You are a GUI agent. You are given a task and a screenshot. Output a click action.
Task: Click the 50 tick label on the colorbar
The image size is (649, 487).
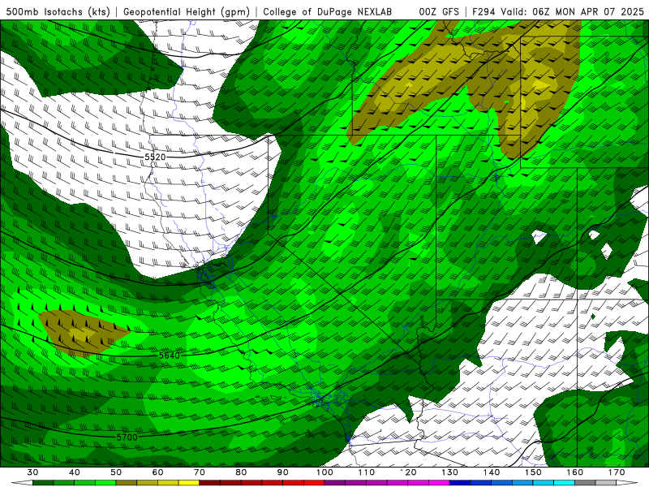(116, 472)
